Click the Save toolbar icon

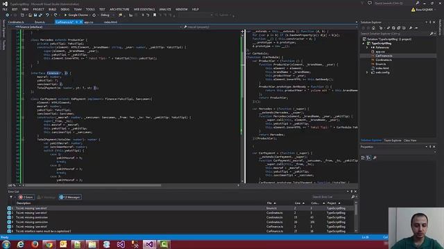click(x=35, y=15)
